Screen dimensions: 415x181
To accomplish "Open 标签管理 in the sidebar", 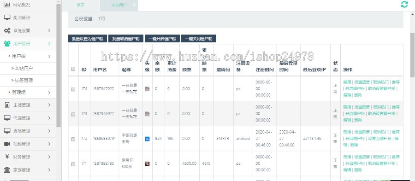I will 24,80.
